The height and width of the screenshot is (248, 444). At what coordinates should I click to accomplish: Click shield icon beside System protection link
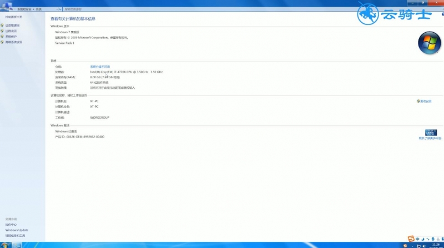pyautogui.click(x=2, y=37)
